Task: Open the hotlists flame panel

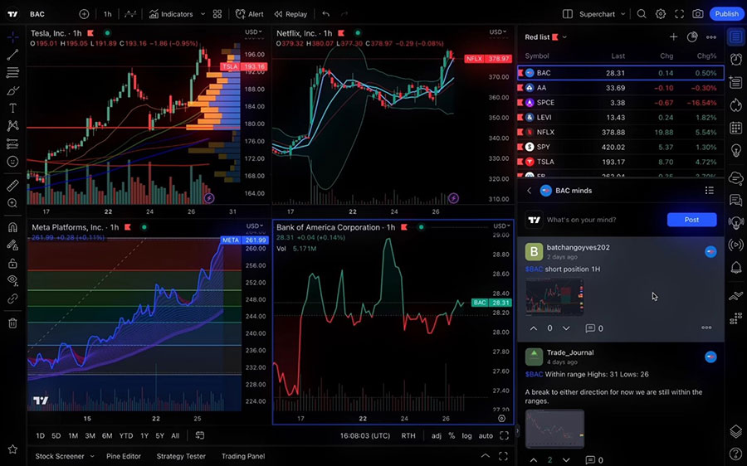Action: 736,104
